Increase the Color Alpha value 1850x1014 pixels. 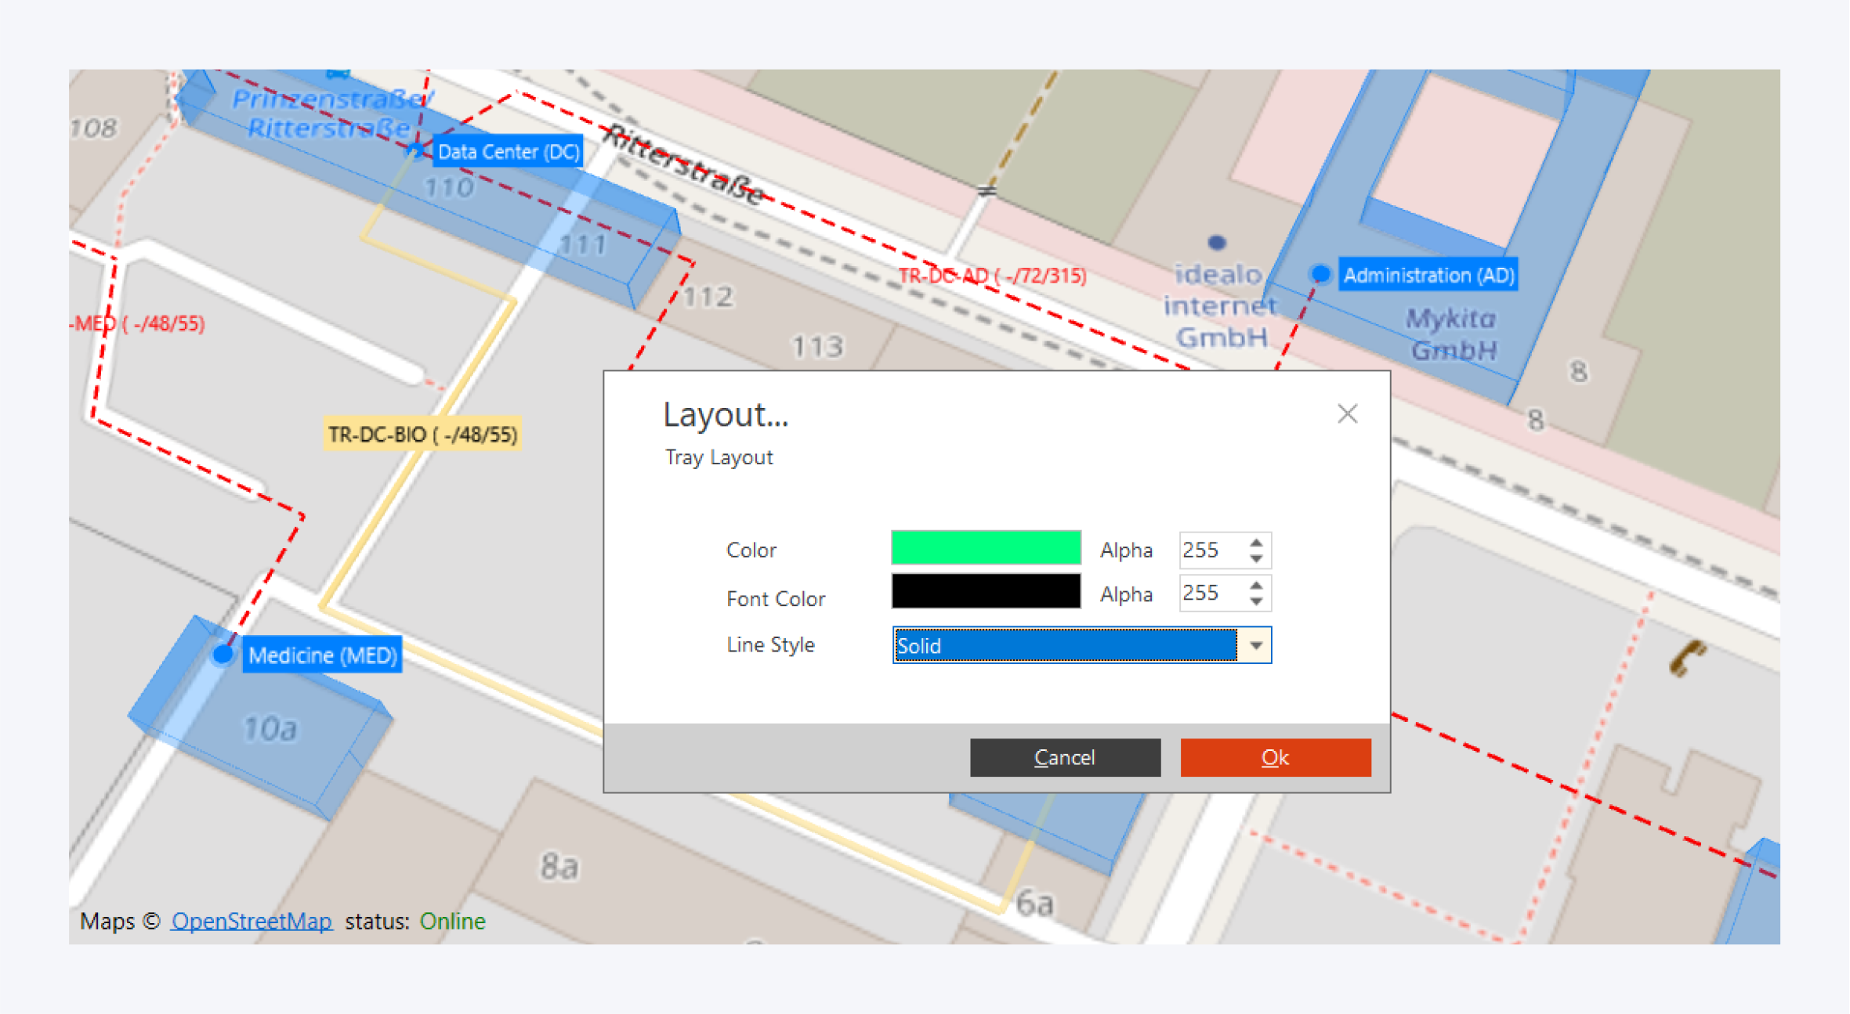[x=1256, y=542]
